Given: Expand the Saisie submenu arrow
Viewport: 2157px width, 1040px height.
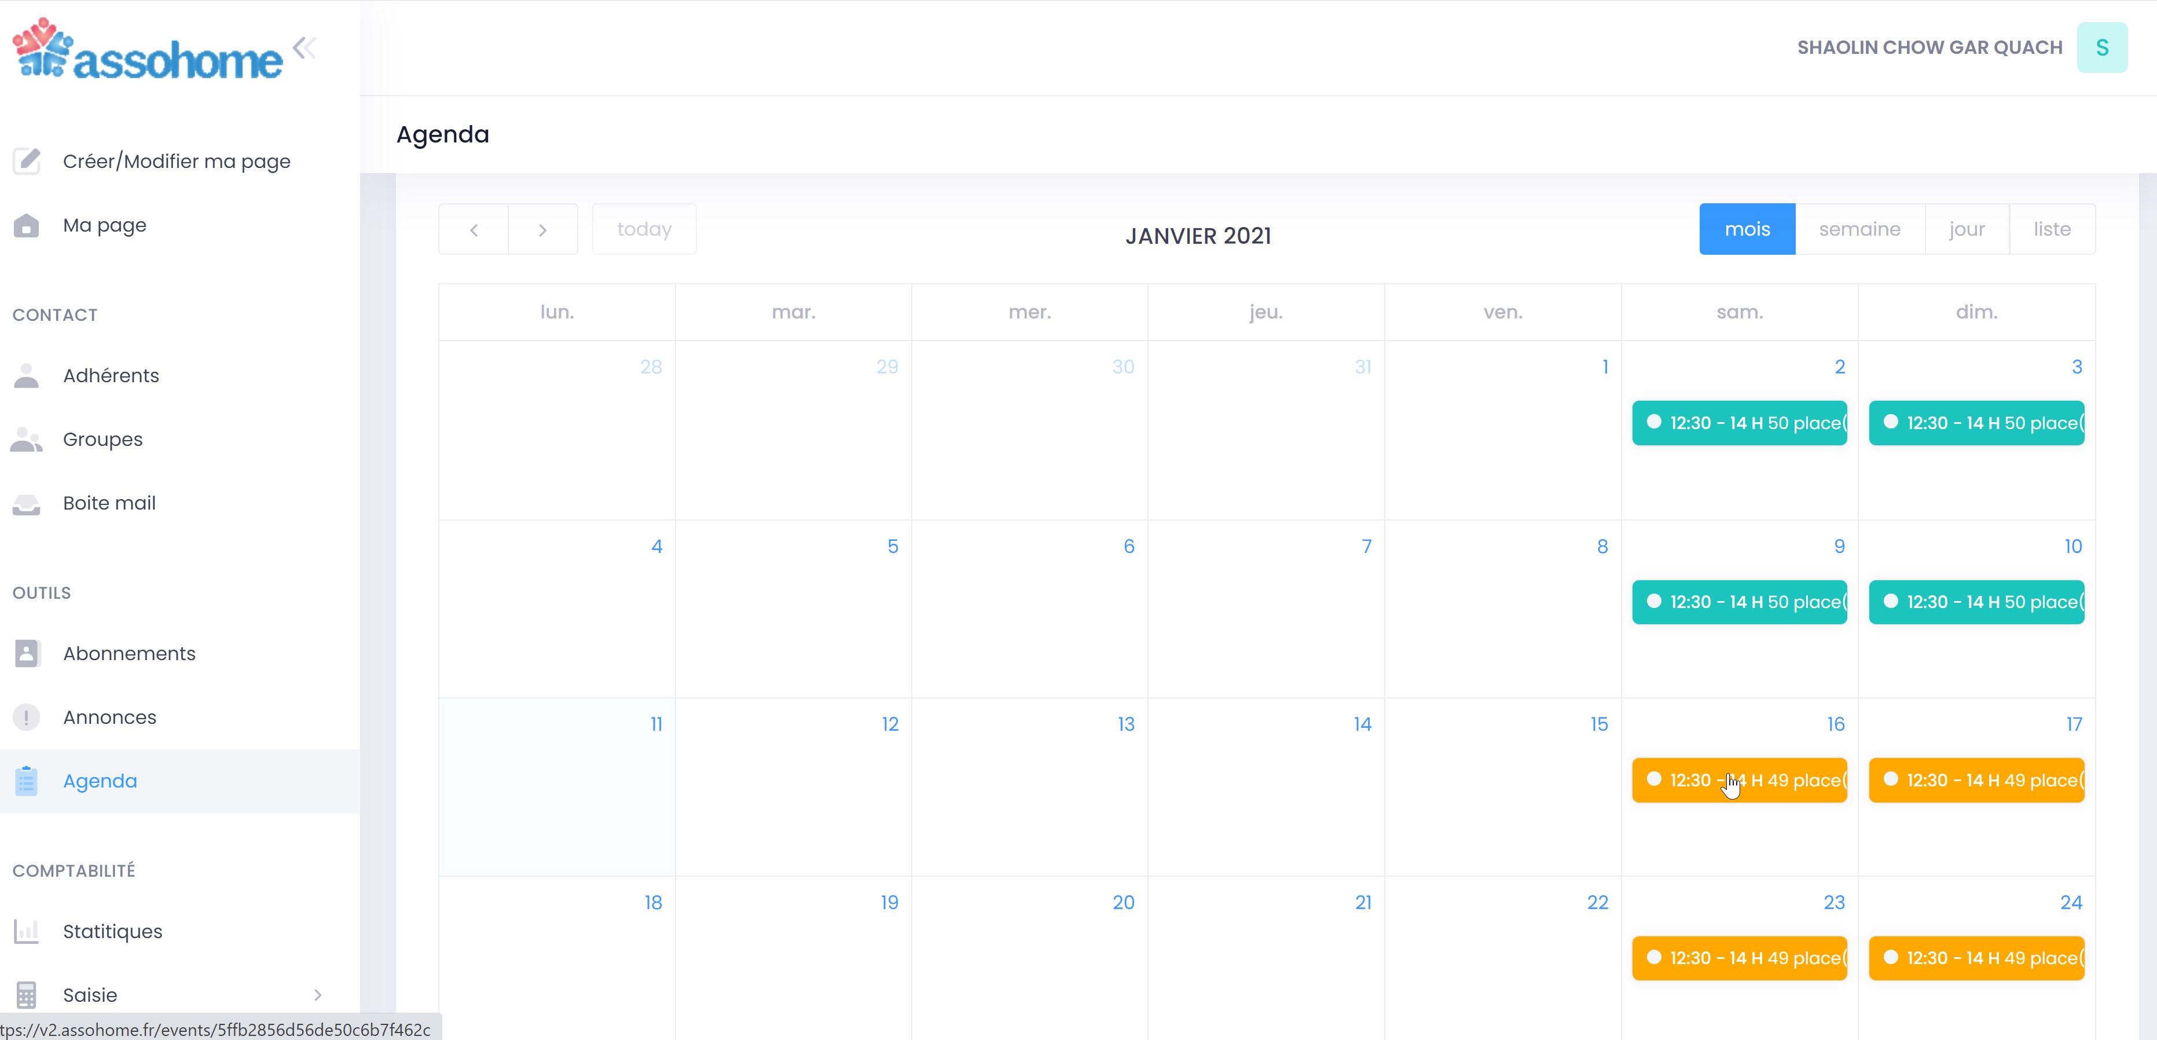Looking at the screenshot, I should pyautogui.click(x=317, y=995).
